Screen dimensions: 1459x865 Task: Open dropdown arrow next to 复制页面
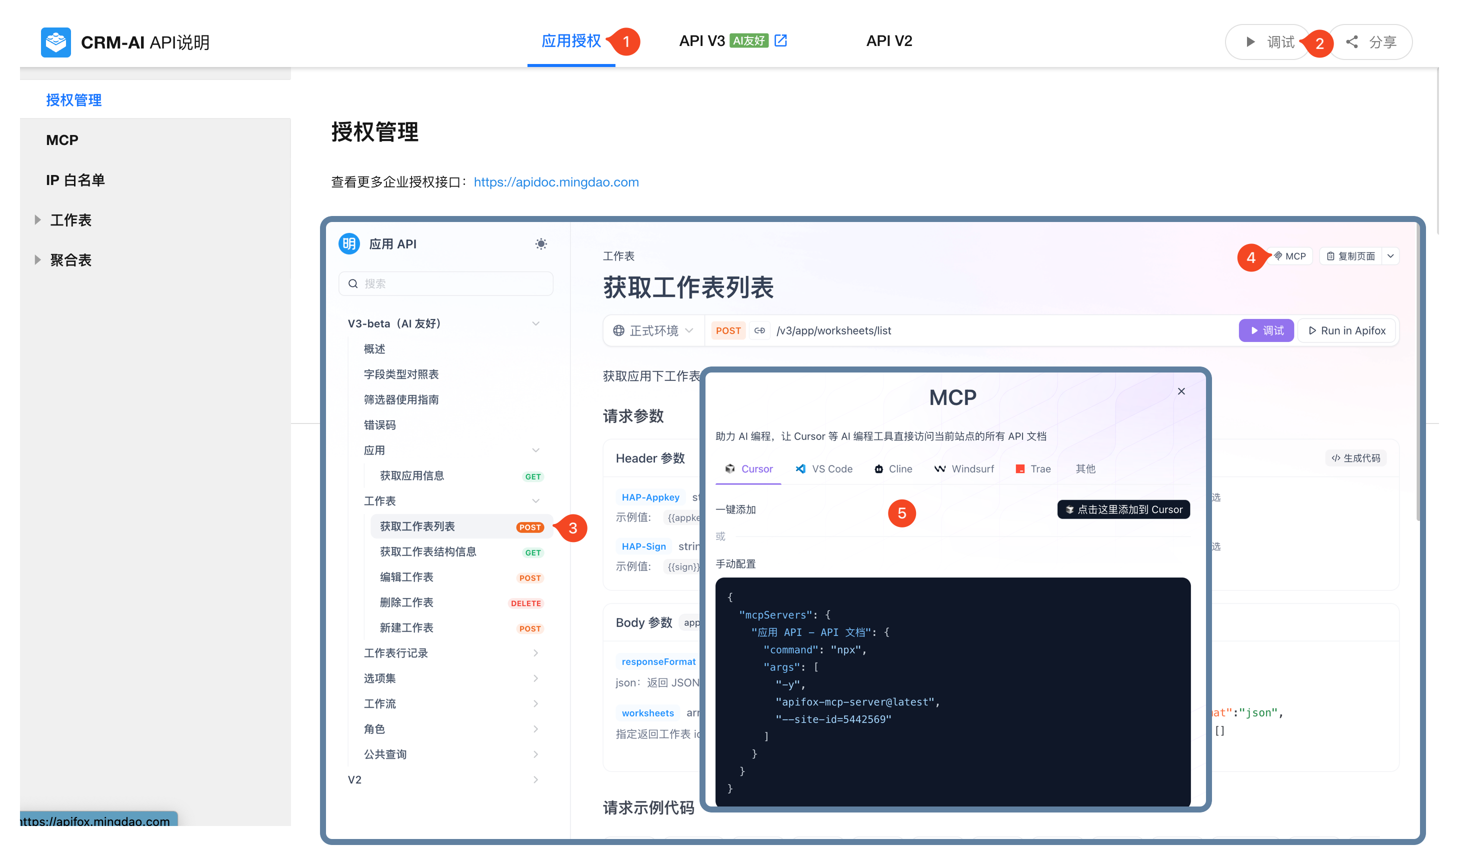click(1390, 256)
